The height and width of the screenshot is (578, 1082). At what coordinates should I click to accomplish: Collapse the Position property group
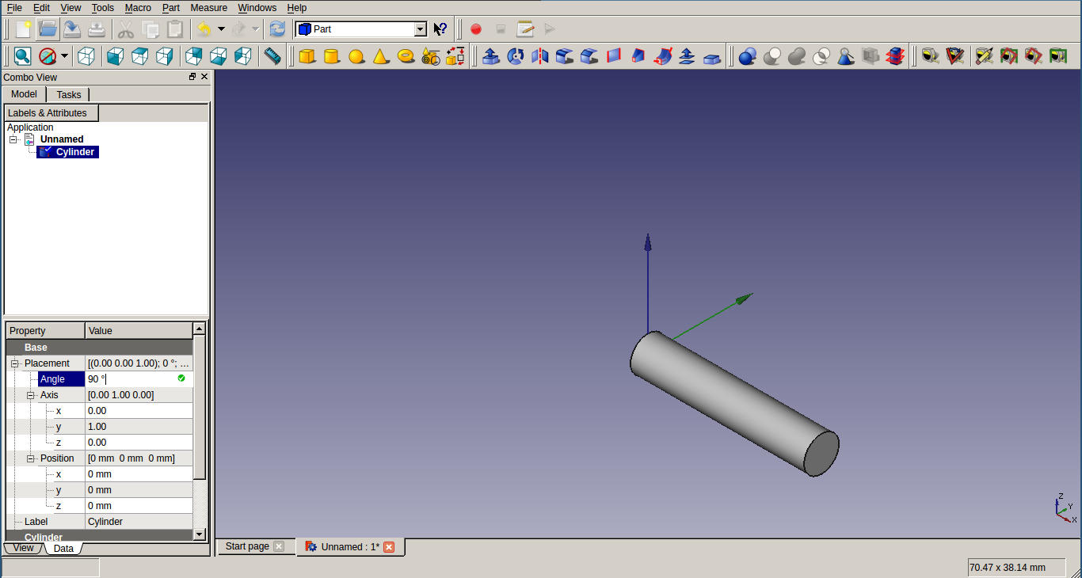click(x=30, y=458)
